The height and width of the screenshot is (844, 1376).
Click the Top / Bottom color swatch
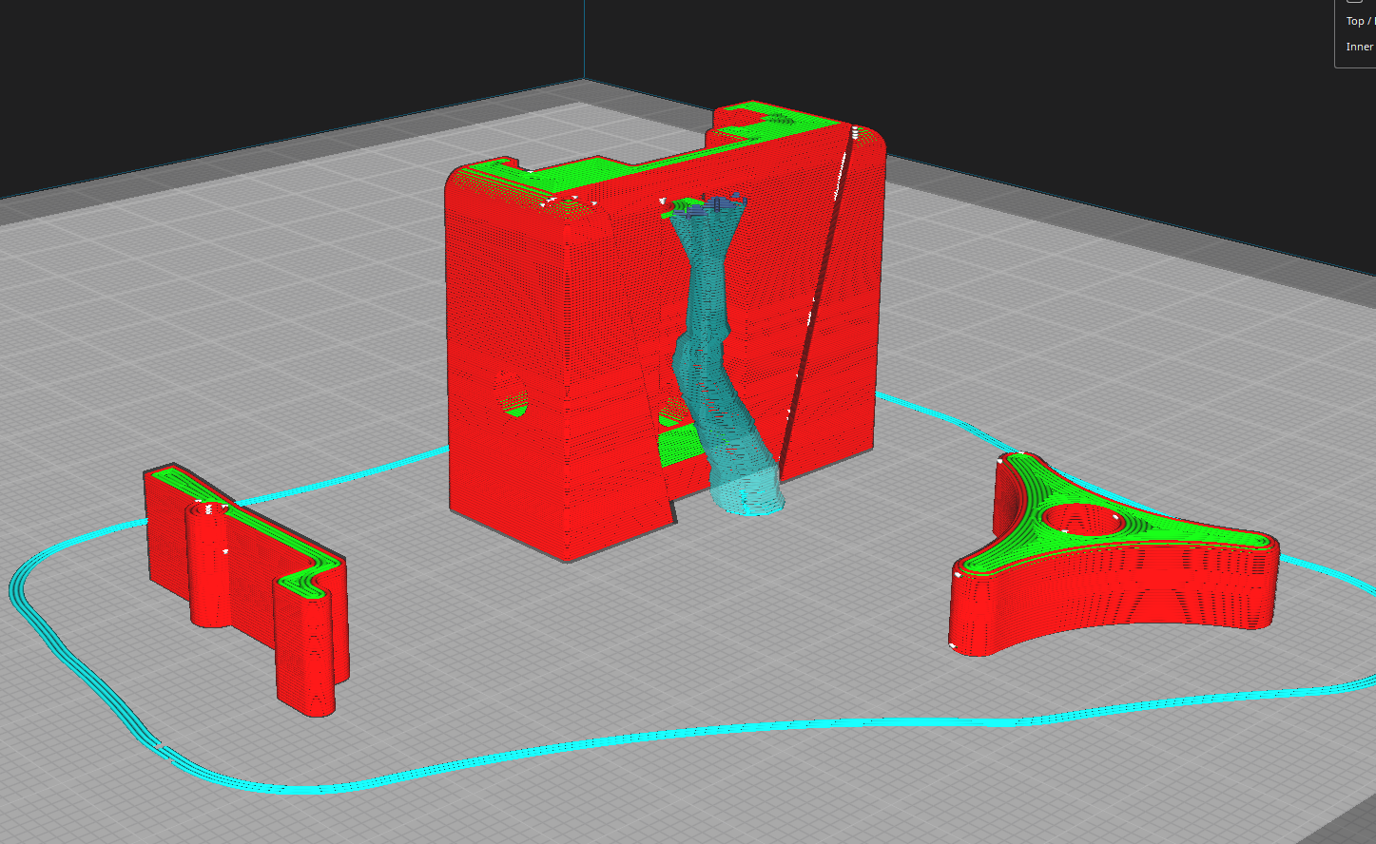point(1372,21)
